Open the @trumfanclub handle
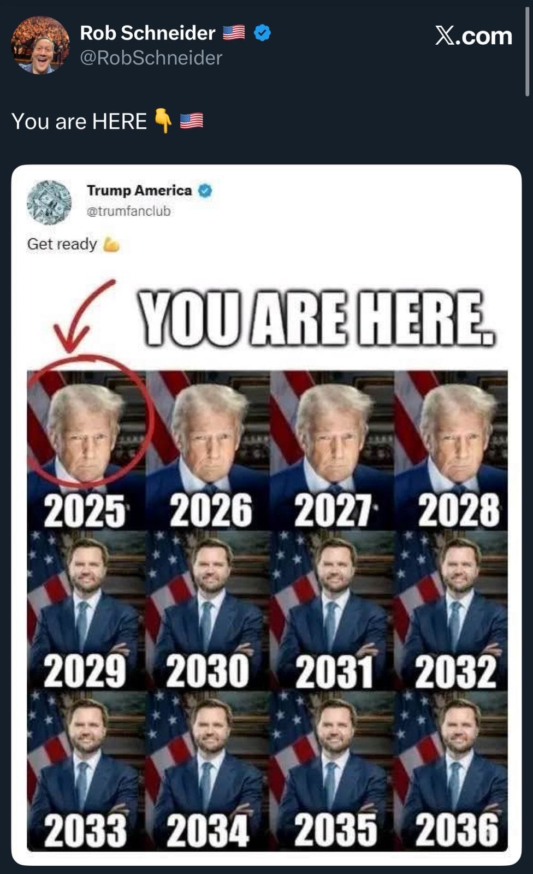 (x=129, y=211)
